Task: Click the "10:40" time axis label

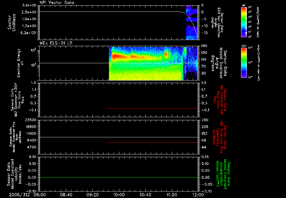Action: click(145, 195)
